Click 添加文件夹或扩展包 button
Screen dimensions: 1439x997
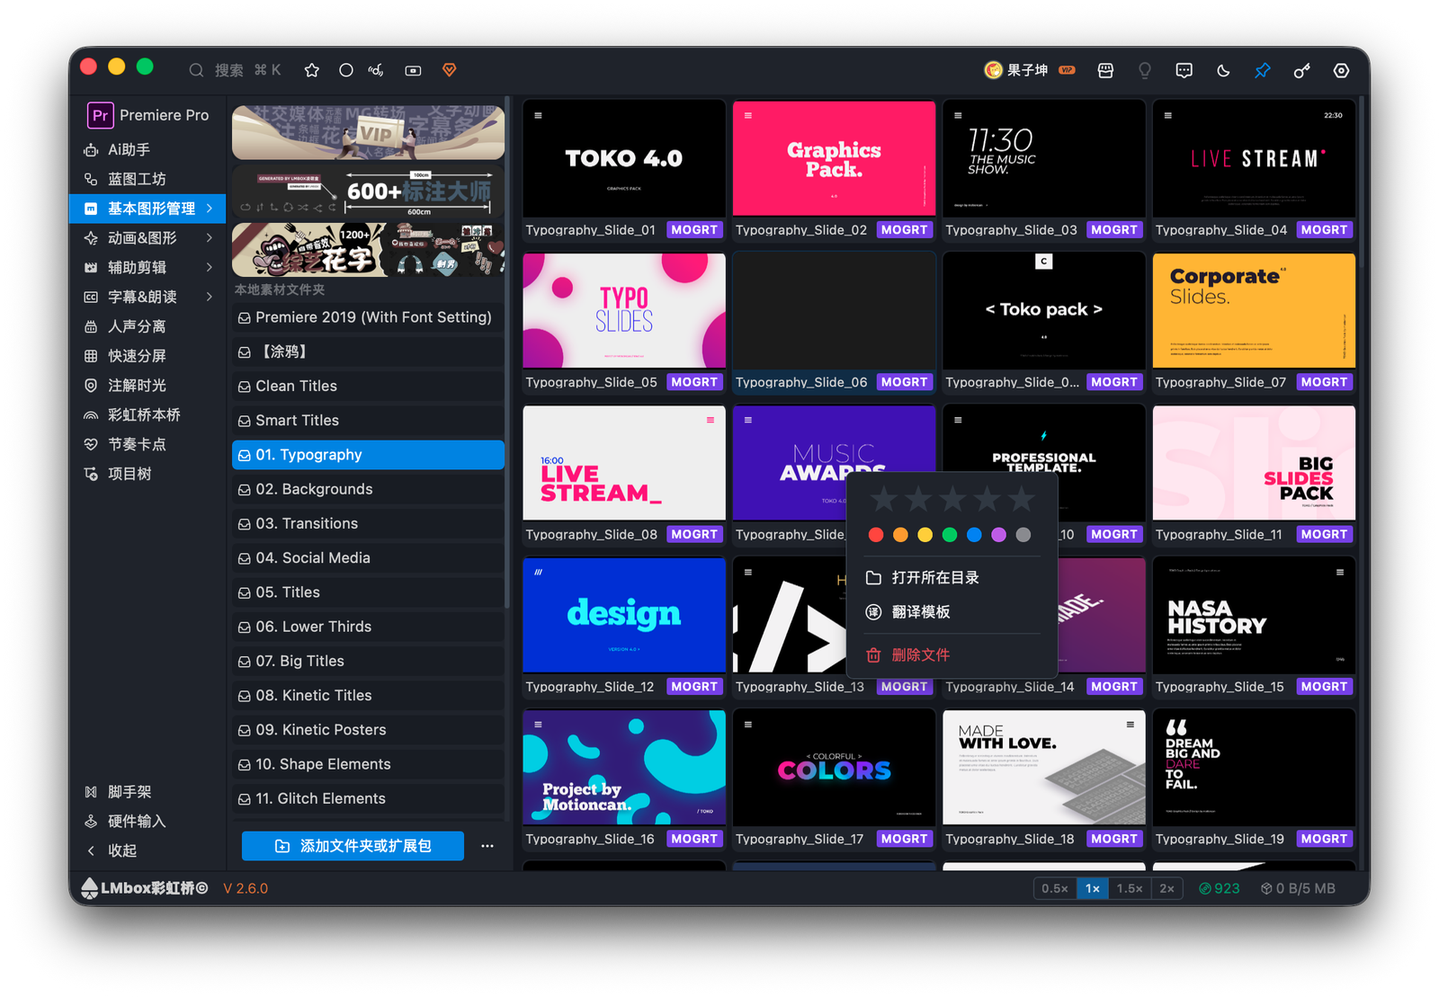click(x=353, y=846)
